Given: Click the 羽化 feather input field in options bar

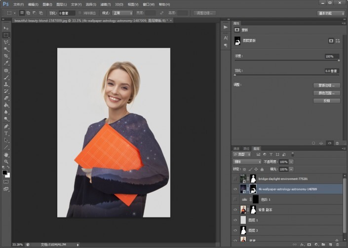Looking at the screenshot, I should [x=67, y=13].
